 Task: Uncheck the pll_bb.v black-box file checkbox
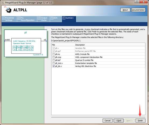54,66
